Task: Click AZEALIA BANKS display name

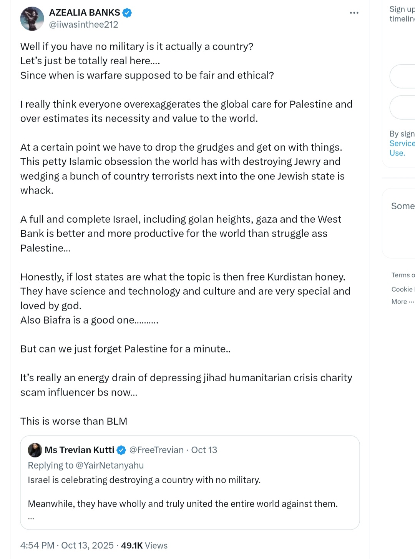Action: pyautogui.click(x=85, y=13)
